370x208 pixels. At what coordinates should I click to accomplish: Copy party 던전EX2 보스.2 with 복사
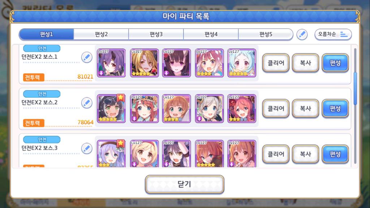point(305,109)
